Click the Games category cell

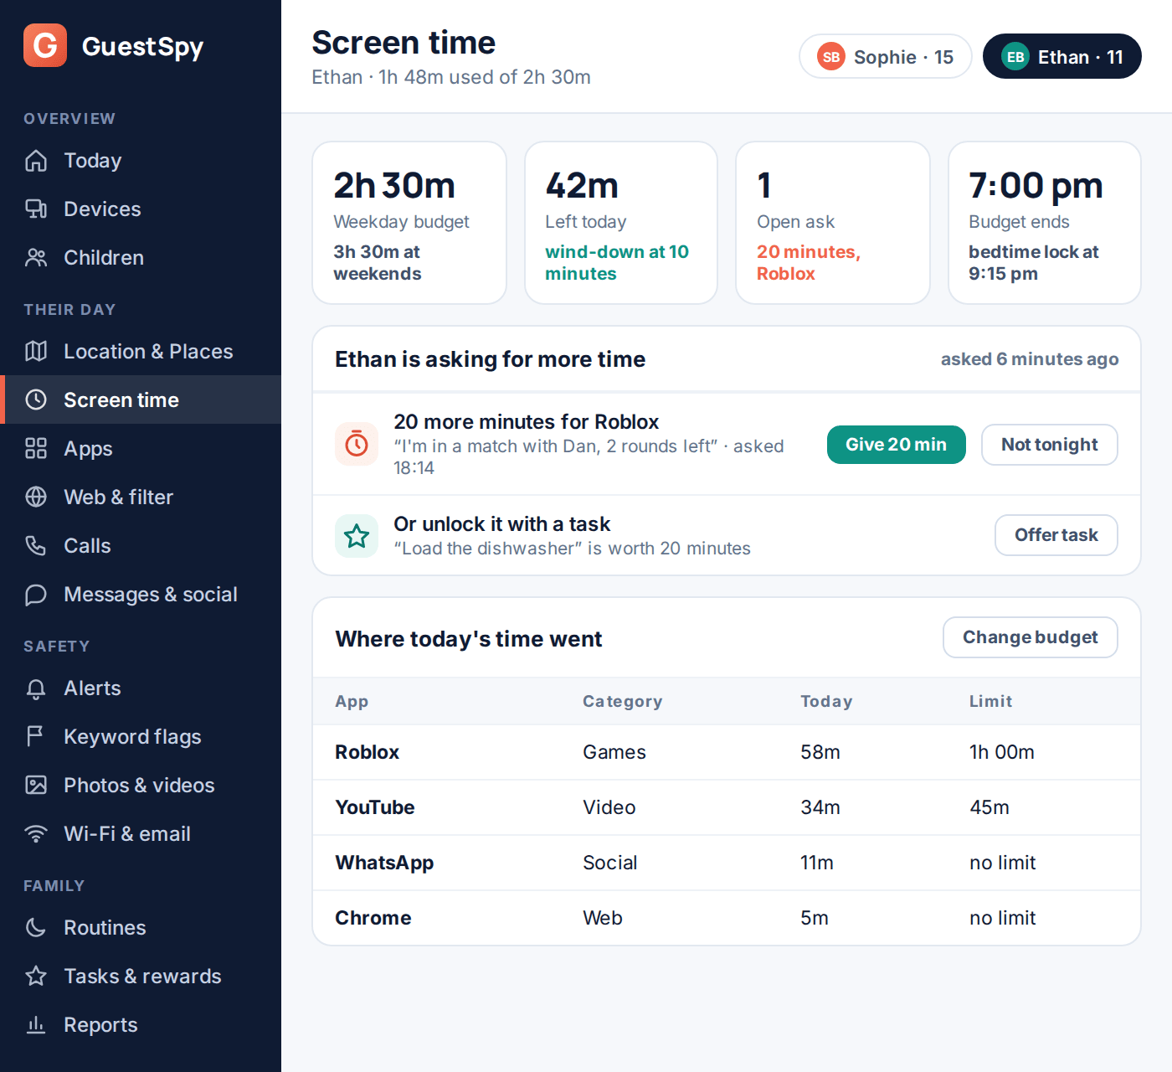(x=614, y=752)
